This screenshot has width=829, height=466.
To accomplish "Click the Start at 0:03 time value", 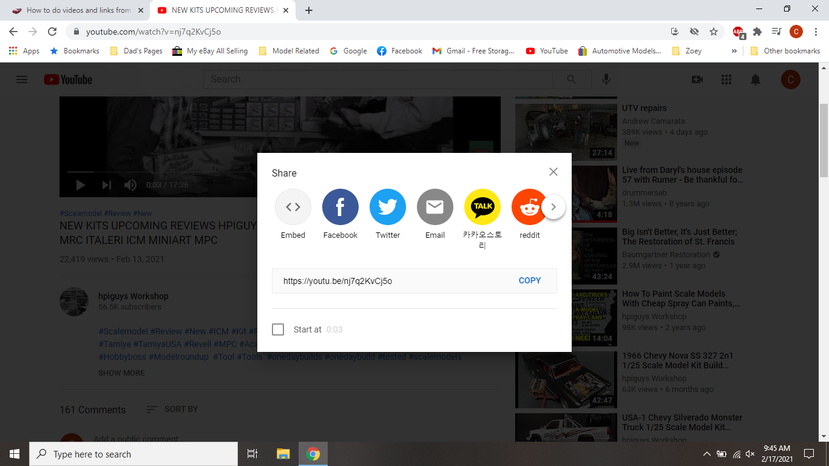I will (334, 329).
